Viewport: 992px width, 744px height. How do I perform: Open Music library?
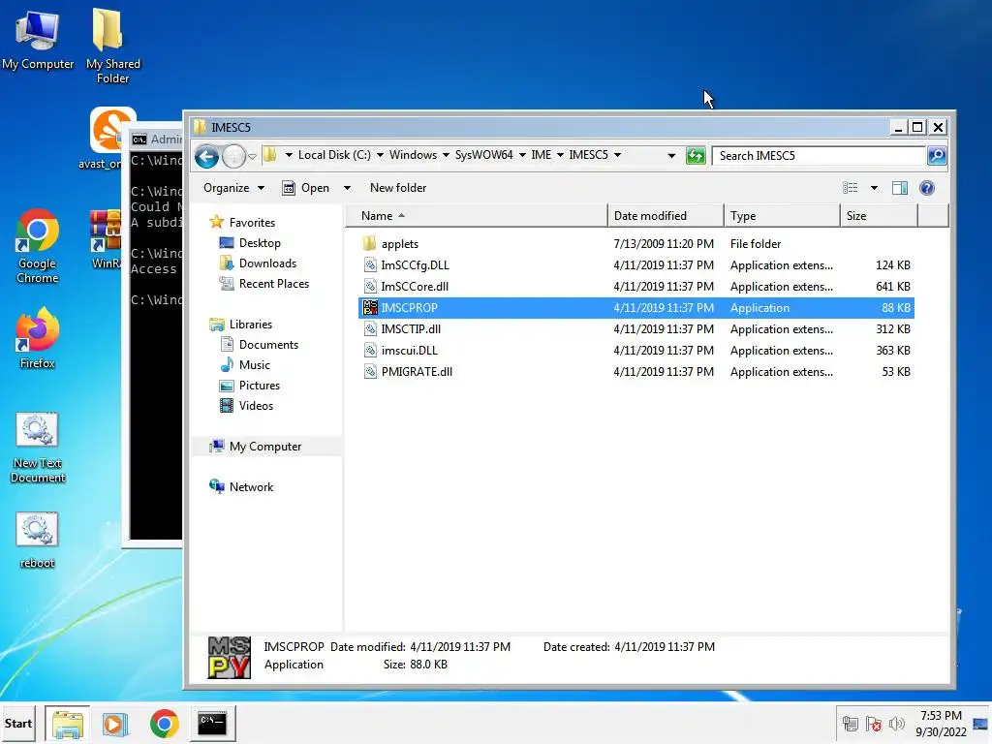255,365
